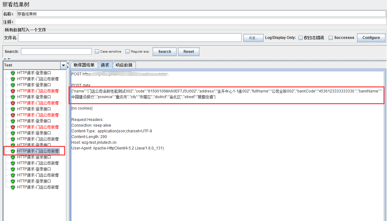The image size is (387, 221).
Task: Click the green status icon on the last 门店公司新增 entry
Action: [x=13, y=187]
